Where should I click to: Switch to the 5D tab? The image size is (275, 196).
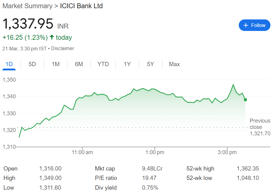pos(32,64)
